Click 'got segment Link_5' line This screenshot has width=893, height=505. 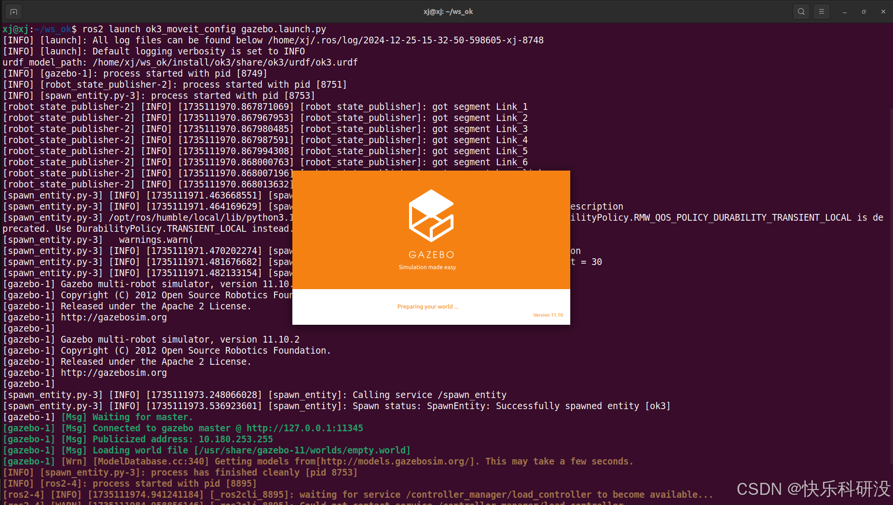click(265, 151)
